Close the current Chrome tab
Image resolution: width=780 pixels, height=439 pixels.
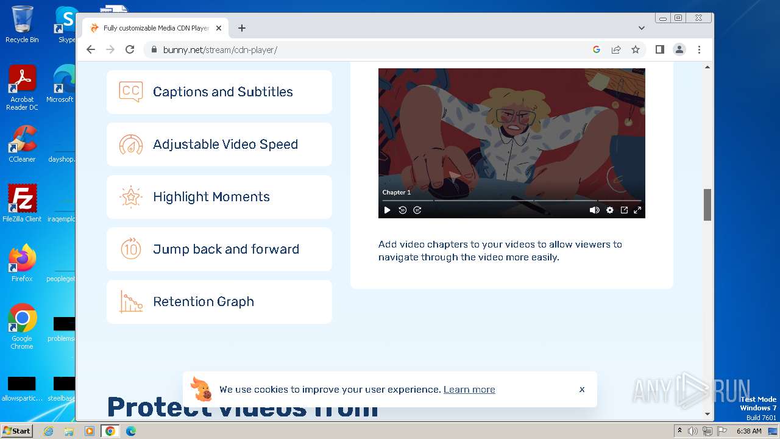point(219,28)
